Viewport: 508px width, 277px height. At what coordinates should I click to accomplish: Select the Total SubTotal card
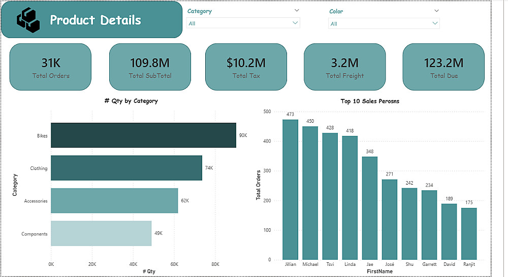tap(150, 67)
